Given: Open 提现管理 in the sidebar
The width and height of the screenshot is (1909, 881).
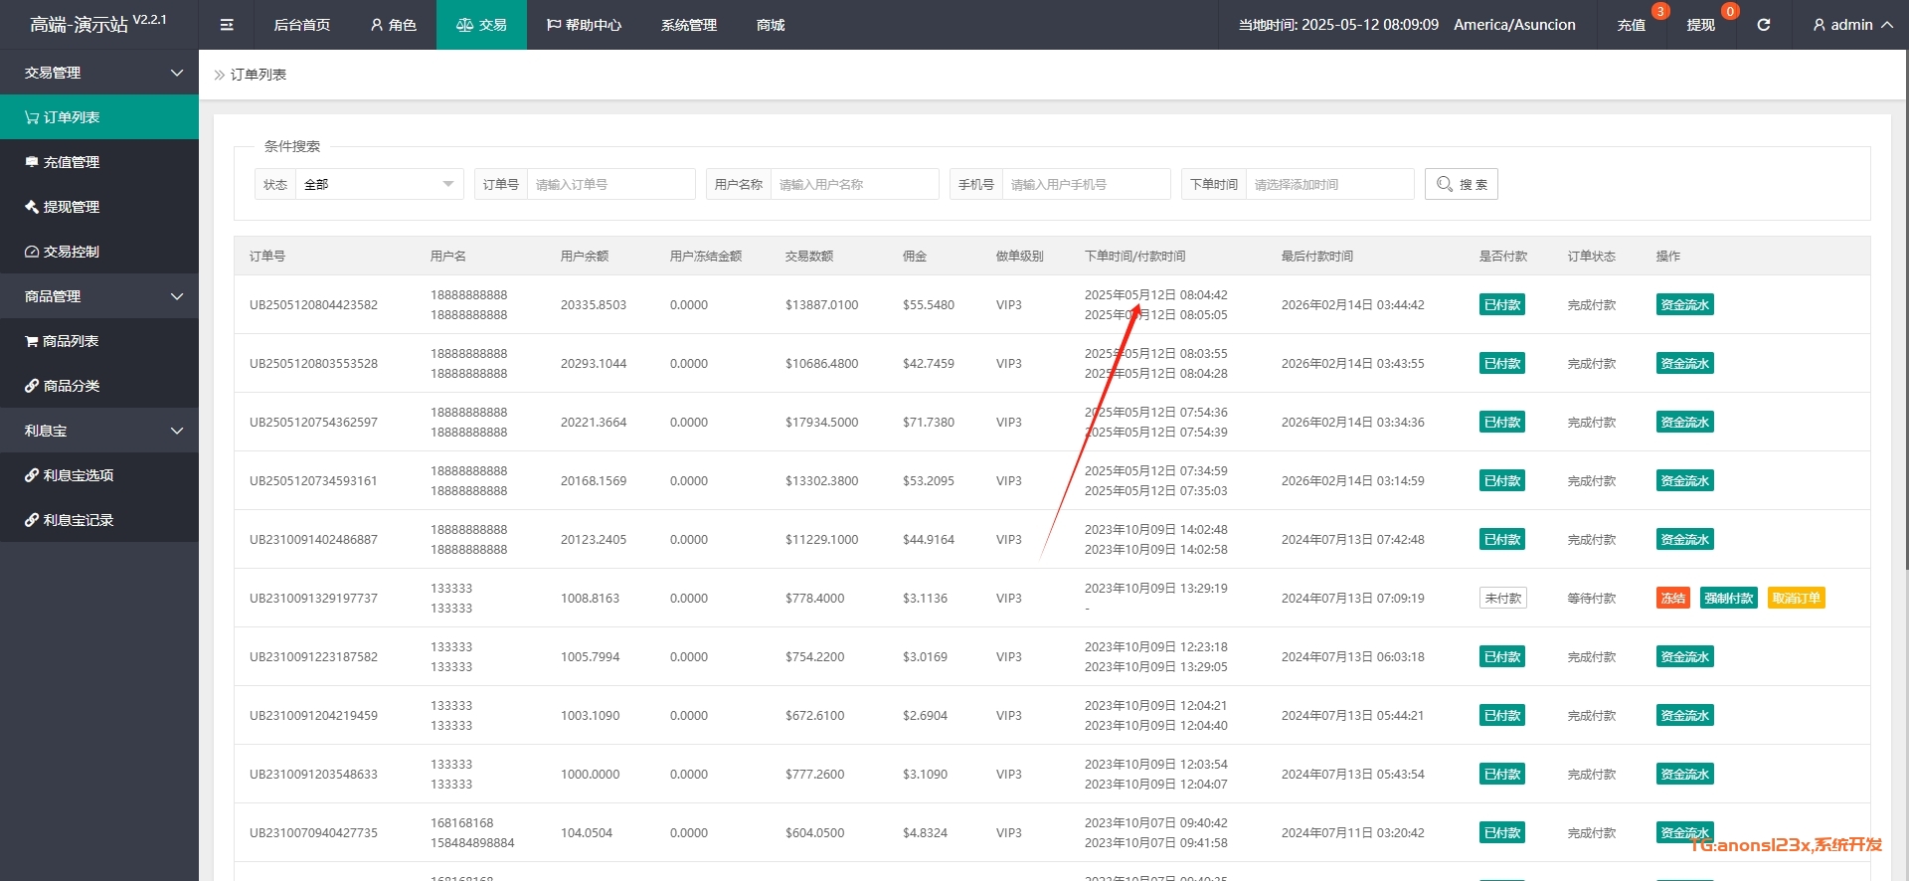Looking at the screenshot, I should point(99,207).
